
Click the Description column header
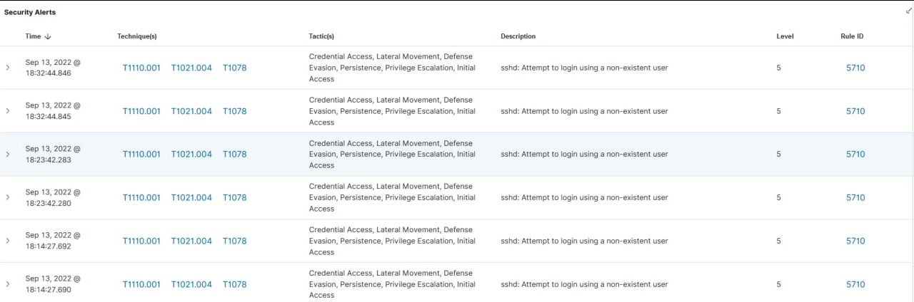(x=518, y=36)
